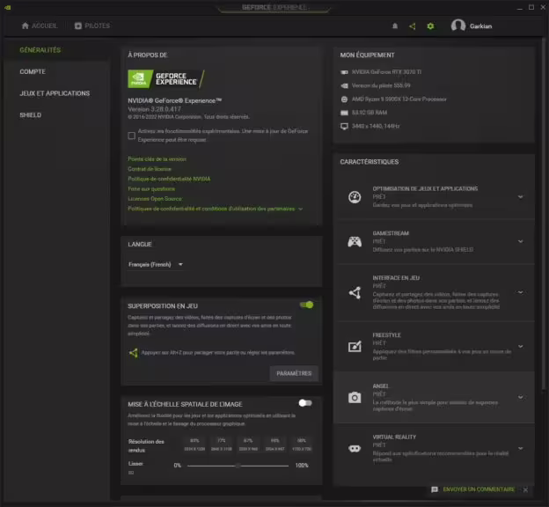
Task: Open the Contrat de licence link
Action: [150, 169]
